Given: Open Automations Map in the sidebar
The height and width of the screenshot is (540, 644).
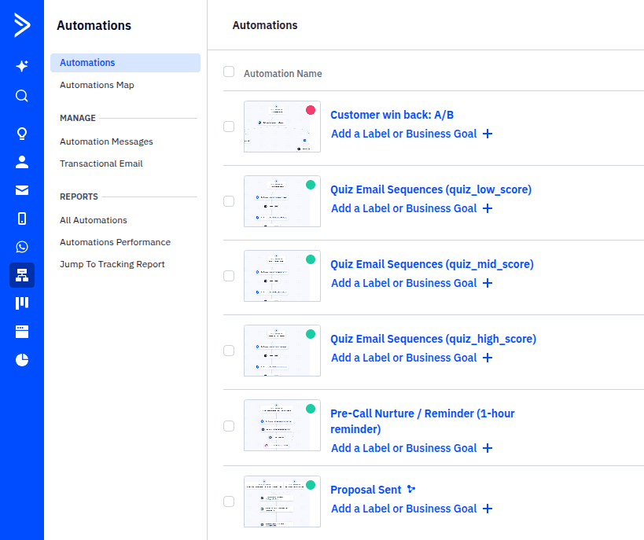Looking at the screenshot, I should [x=97, y=85].
